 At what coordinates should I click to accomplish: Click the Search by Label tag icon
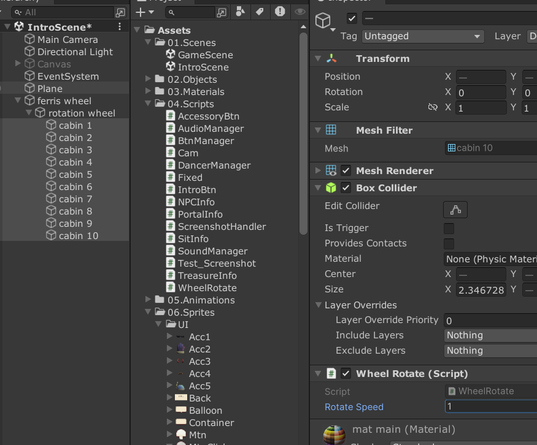coord(260,12)
